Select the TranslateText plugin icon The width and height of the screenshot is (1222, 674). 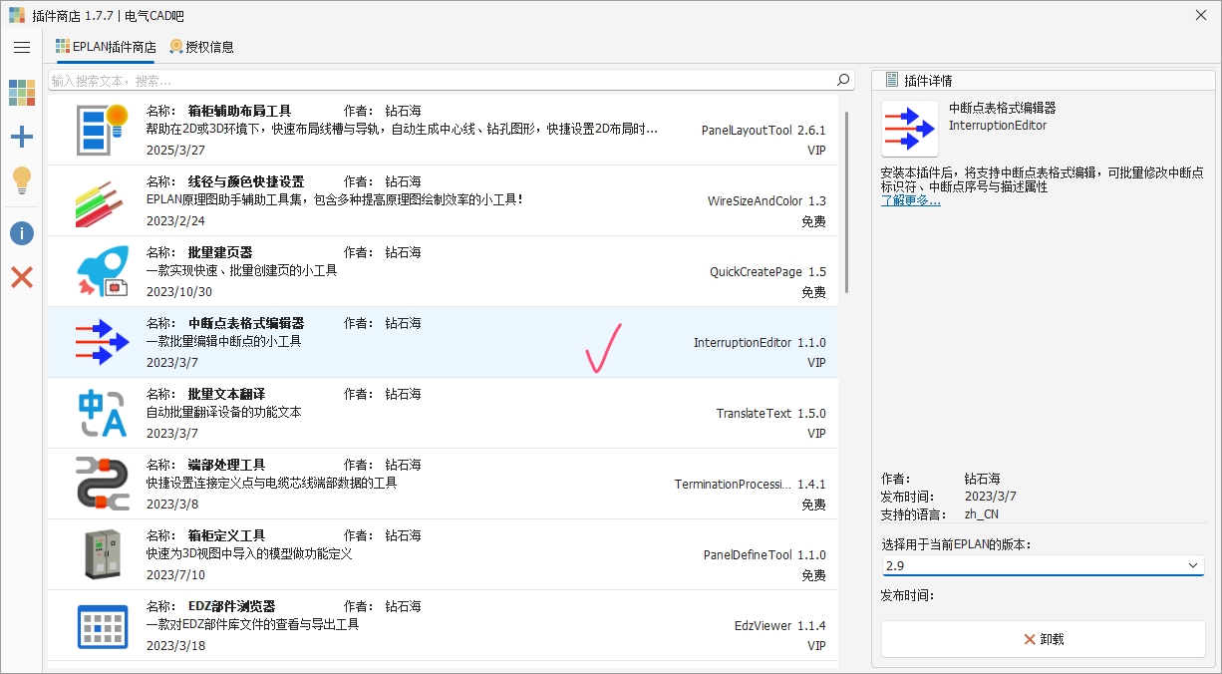point(102,413)
